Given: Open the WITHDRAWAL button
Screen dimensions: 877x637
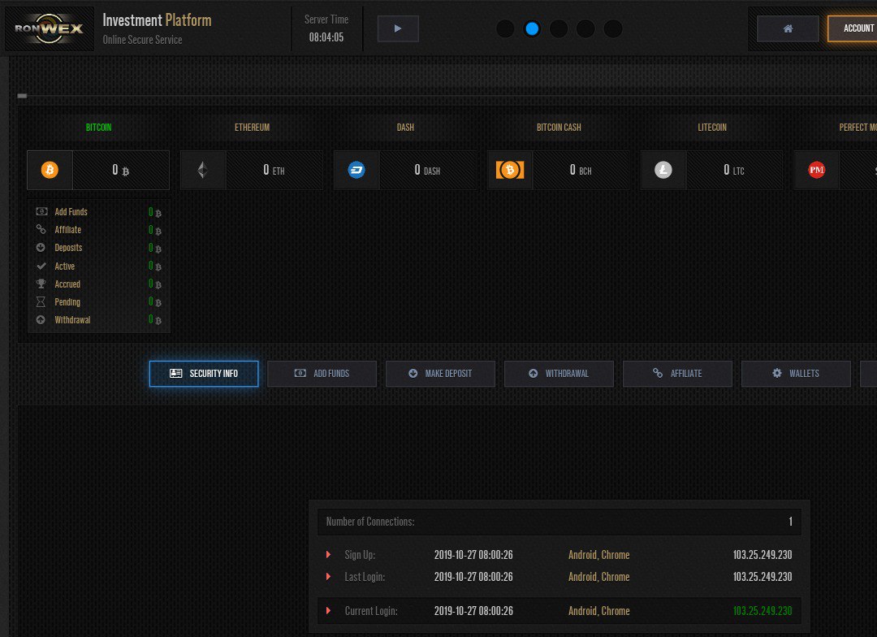Looking at the screenshot, I should [559, 374].
